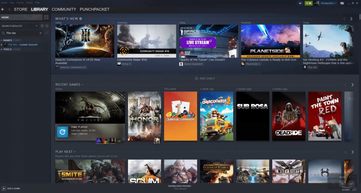The image size is (361, 193).
Task: Click the user avatar in title bar
Action: click(x=317, y=3)
